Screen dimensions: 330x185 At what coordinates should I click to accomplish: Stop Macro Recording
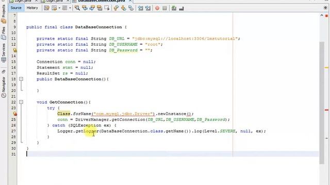[x=164, y=8]
